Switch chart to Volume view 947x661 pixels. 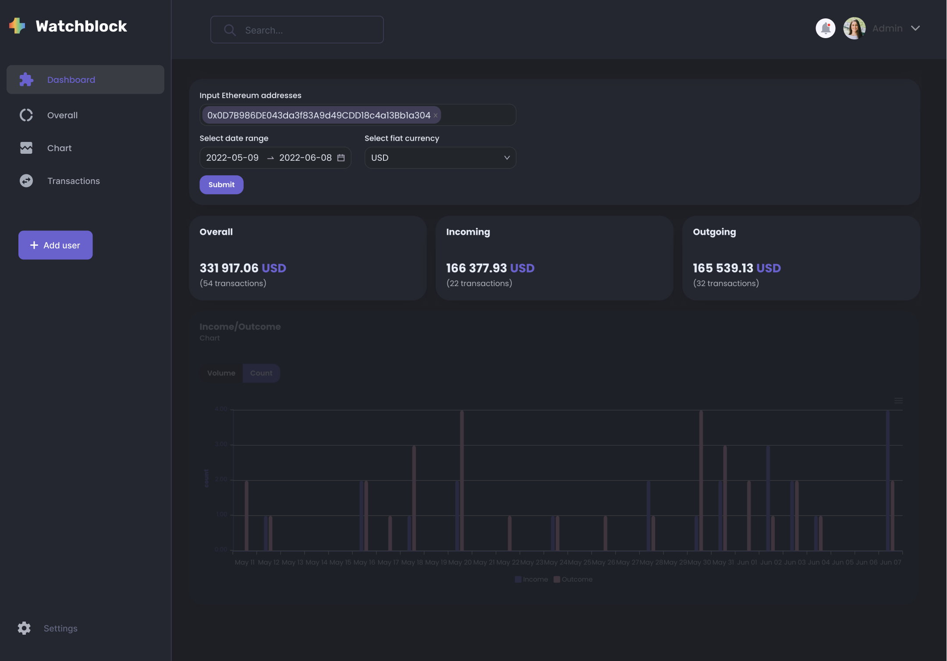click(221, 373)
